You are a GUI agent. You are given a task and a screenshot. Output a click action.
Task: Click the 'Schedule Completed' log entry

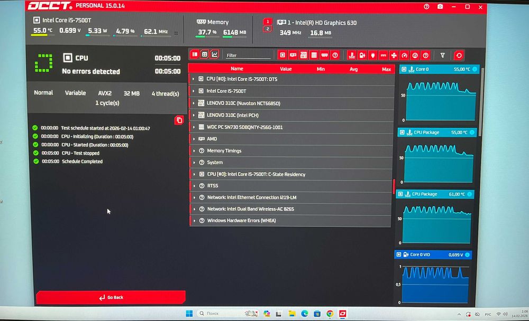(x=82, y=162)
